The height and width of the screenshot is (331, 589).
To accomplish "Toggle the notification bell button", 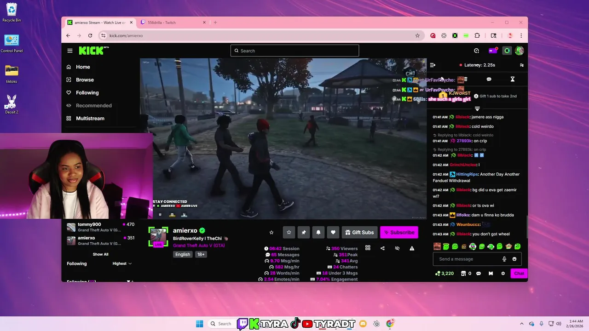I will tap(318, 232).
